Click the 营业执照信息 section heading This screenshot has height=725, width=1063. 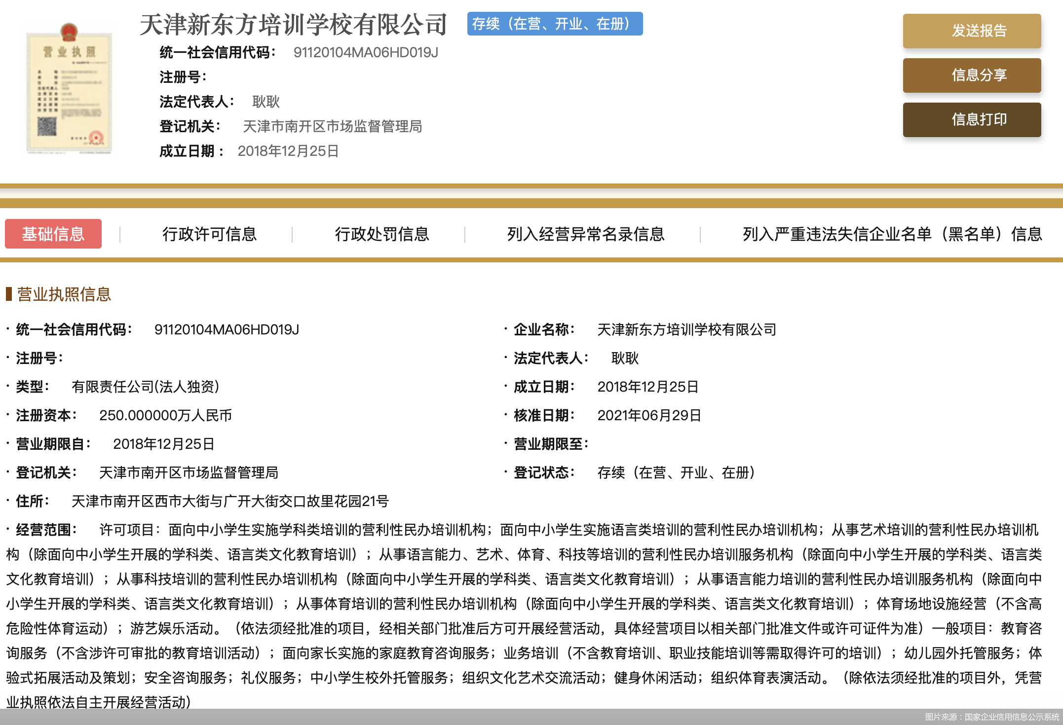pyautogui.click(x=64, y=294)
